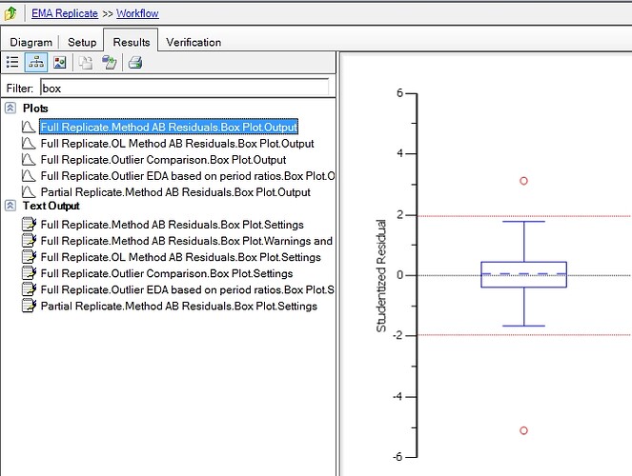
Task: Click the Studentized Residual axis label
Action: coord(381,276)
